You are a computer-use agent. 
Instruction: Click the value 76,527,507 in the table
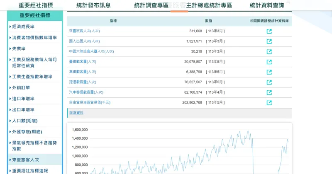click(x=193, y=82)
